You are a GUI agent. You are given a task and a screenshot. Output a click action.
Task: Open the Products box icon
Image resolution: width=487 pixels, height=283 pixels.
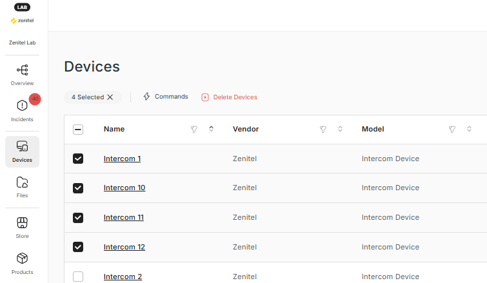click(22, 259)
